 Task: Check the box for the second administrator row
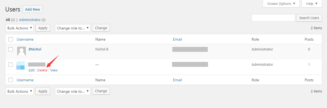pyautogui.click(x=11, y=65)
